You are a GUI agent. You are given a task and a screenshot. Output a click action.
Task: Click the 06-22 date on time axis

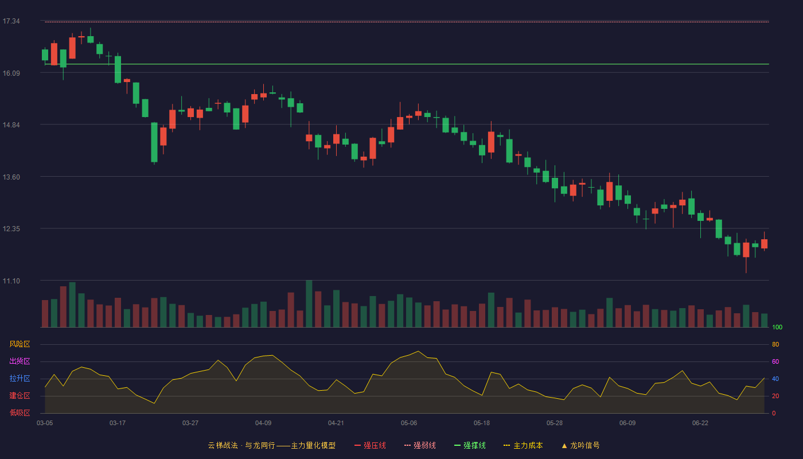pyautogui.click(x=700, y=423)
